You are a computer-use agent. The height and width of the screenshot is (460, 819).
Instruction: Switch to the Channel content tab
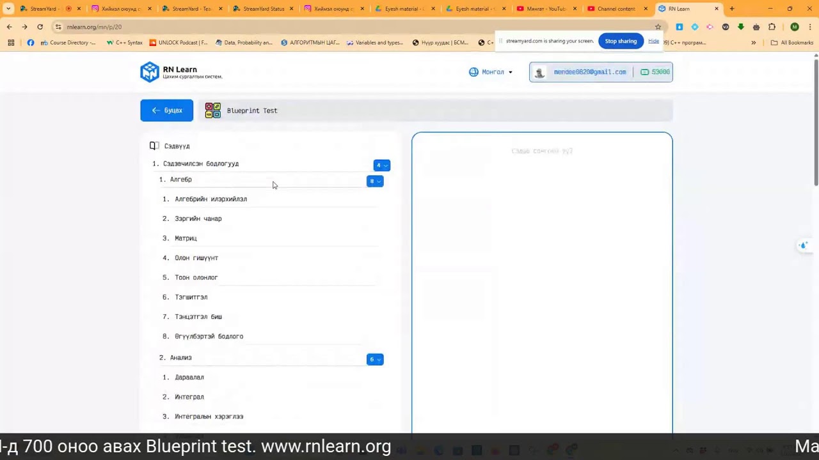(x=616, y=9)
